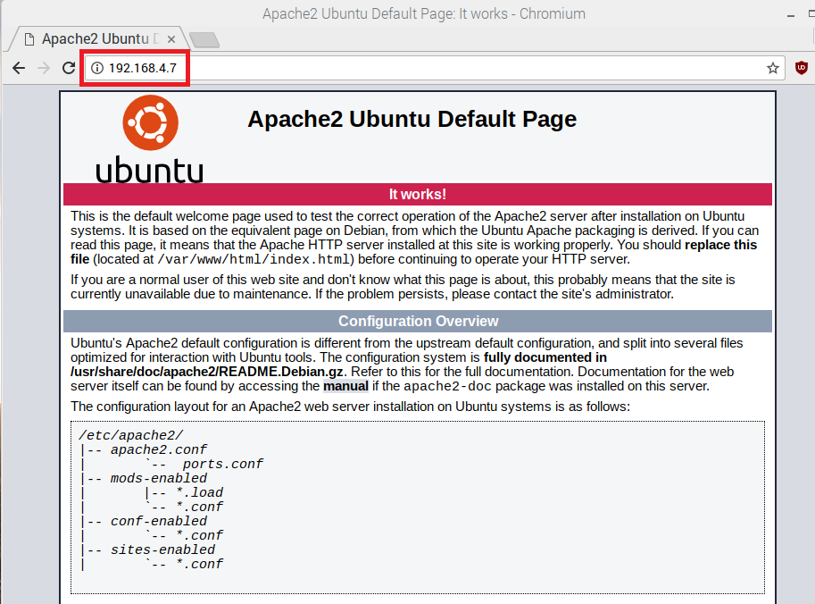Click the It works! banner

[418, 195]
